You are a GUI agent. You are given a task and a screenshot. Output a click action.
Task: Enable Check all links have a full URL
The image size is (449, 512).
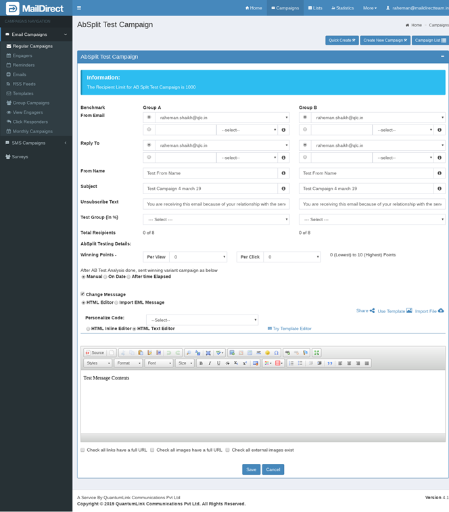82,450
